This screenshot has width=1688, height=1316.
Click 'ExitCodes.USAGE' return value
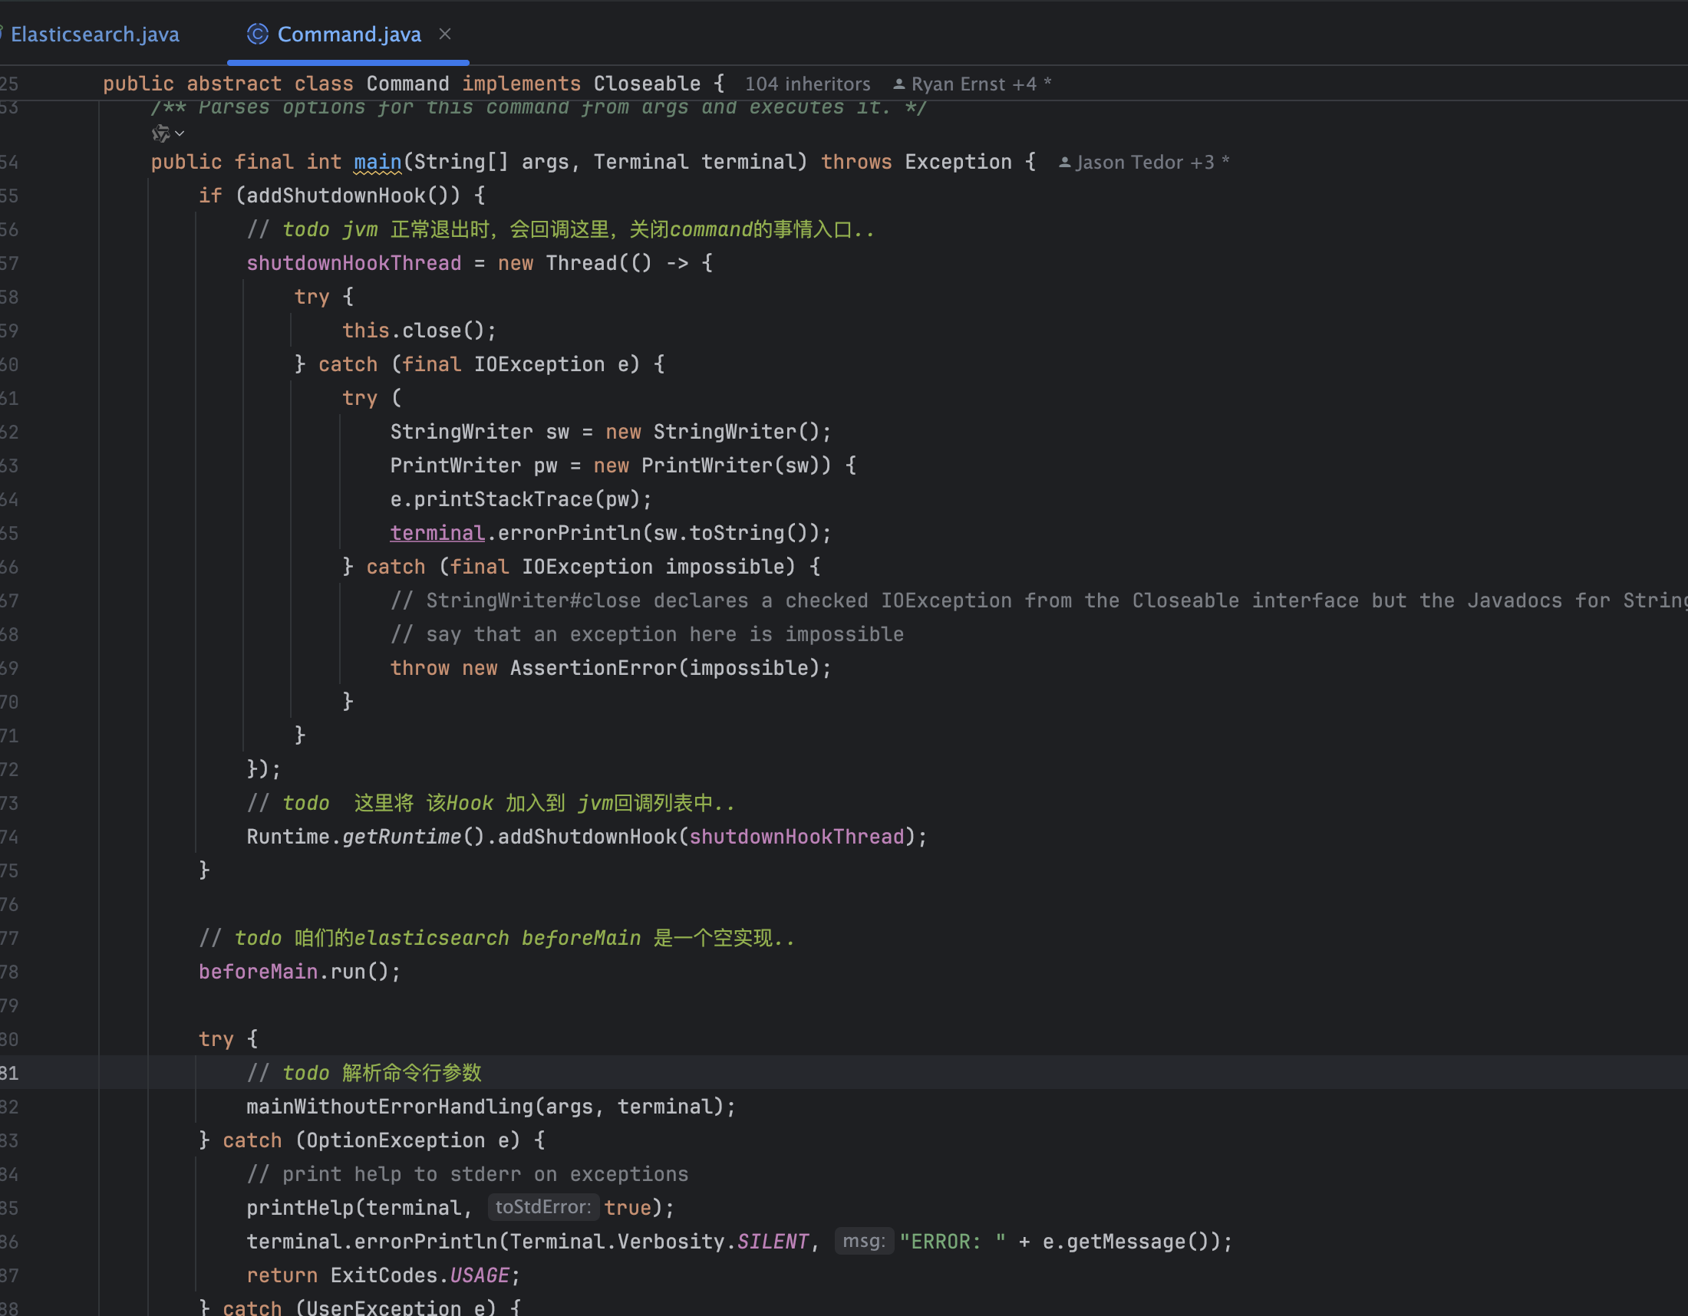420,1275
